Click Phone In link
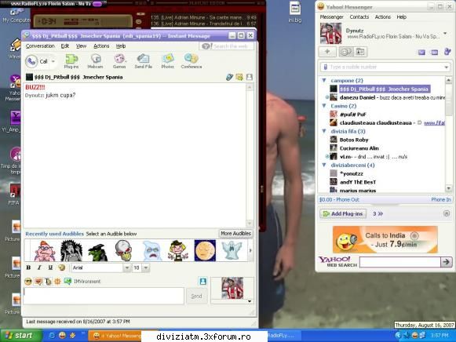 coord(441,199)
